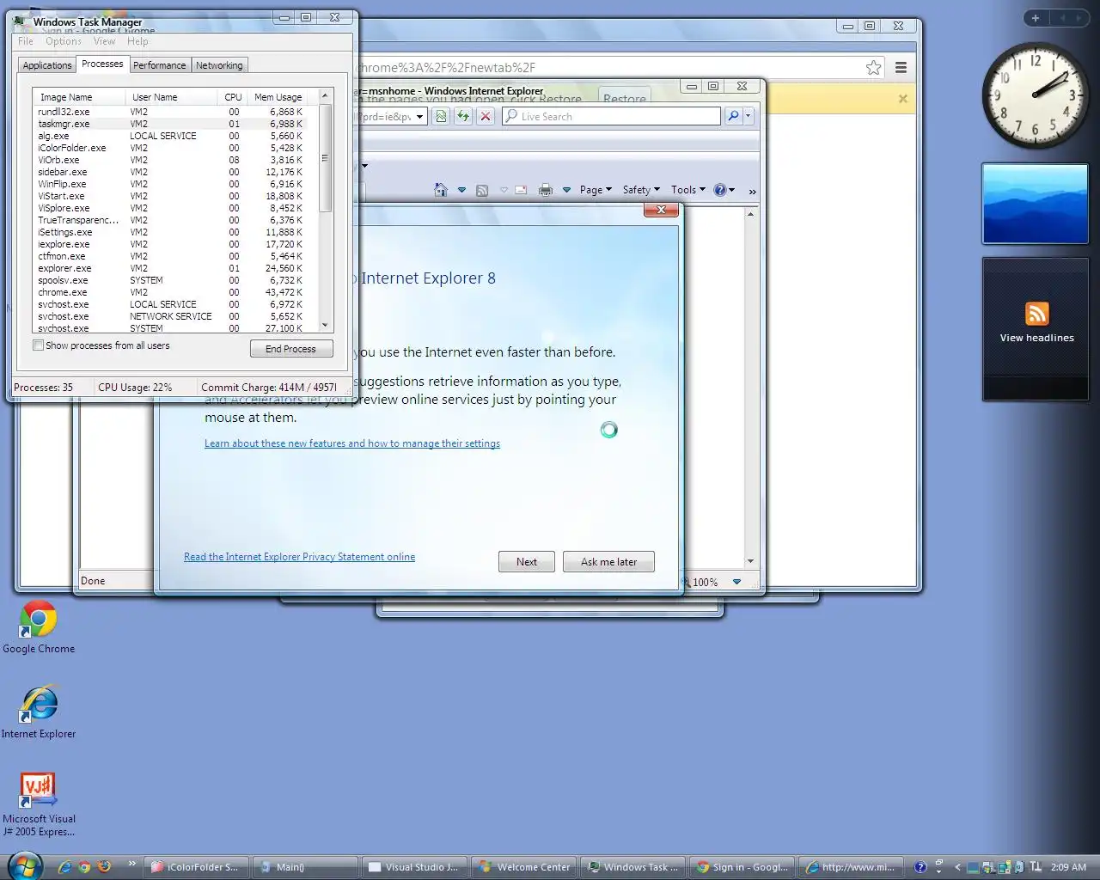Expand Quick Launch overflow chevron

[131, 864]
